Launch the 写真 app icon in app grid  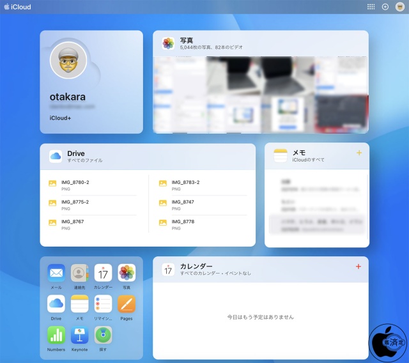(x=127, y=273)
